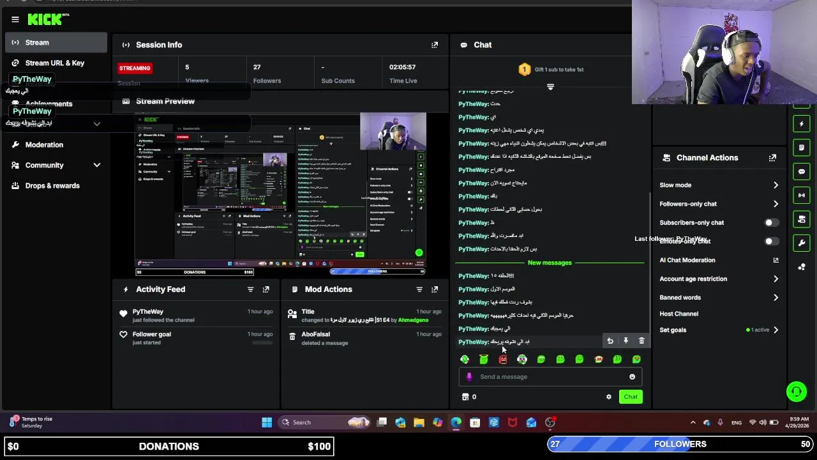The image size is (817, 460).
Task: Pop out the Channel Actions panel
Action: 772,158
